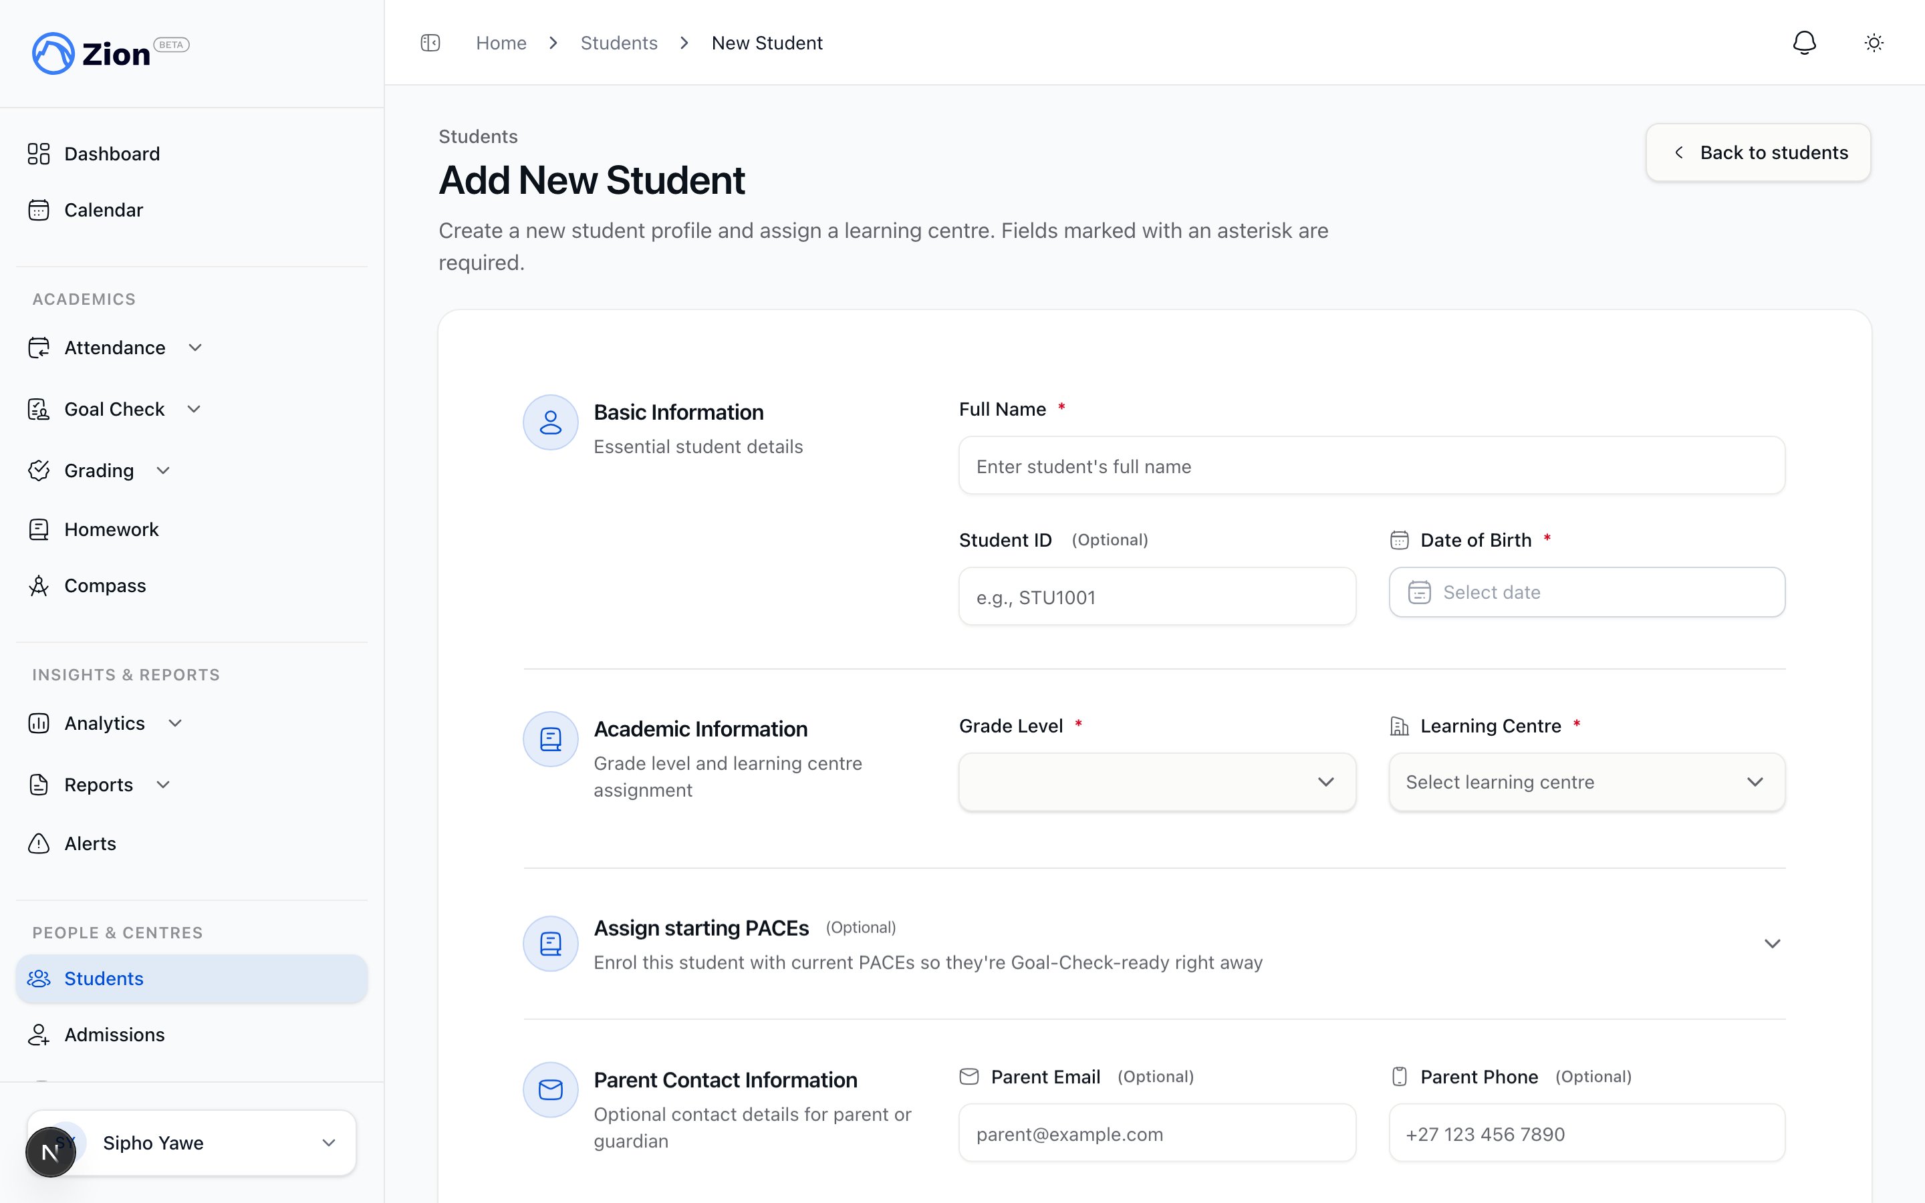This screenshot has height=1203, width=1925.
Task: Switch theme with the sun icon
Action: click(1874, 43)
